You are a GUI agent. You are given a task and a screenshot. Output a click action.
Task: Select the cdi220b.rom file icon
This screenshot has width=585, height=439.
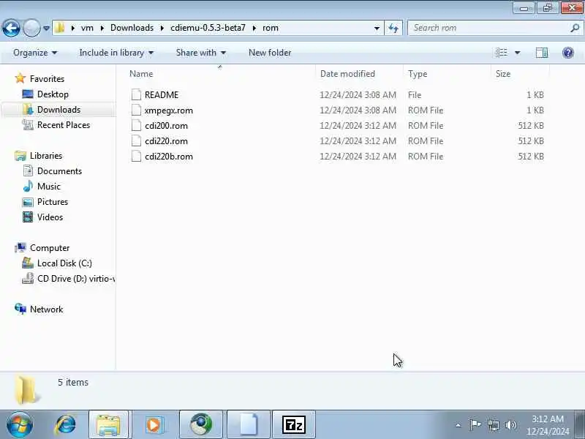(136, 156)
